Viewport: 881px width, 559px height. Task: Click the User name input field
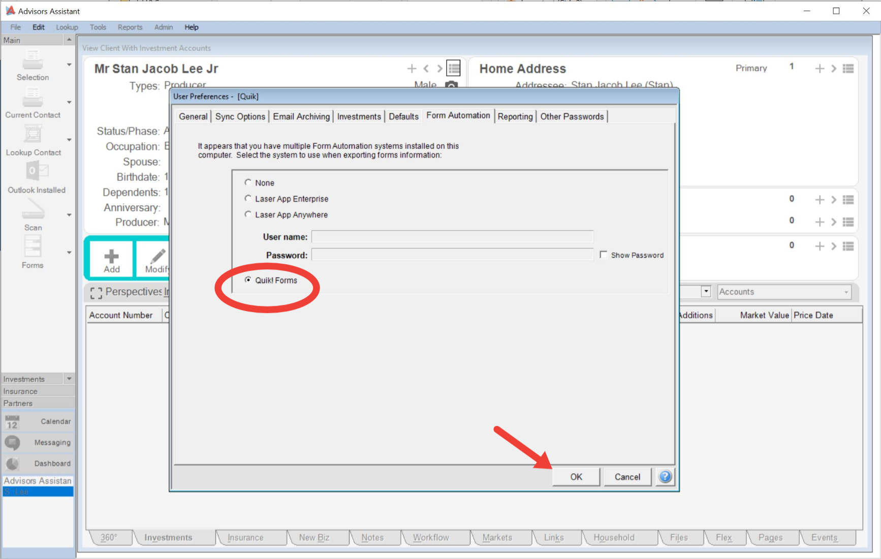tap(452, 237)
